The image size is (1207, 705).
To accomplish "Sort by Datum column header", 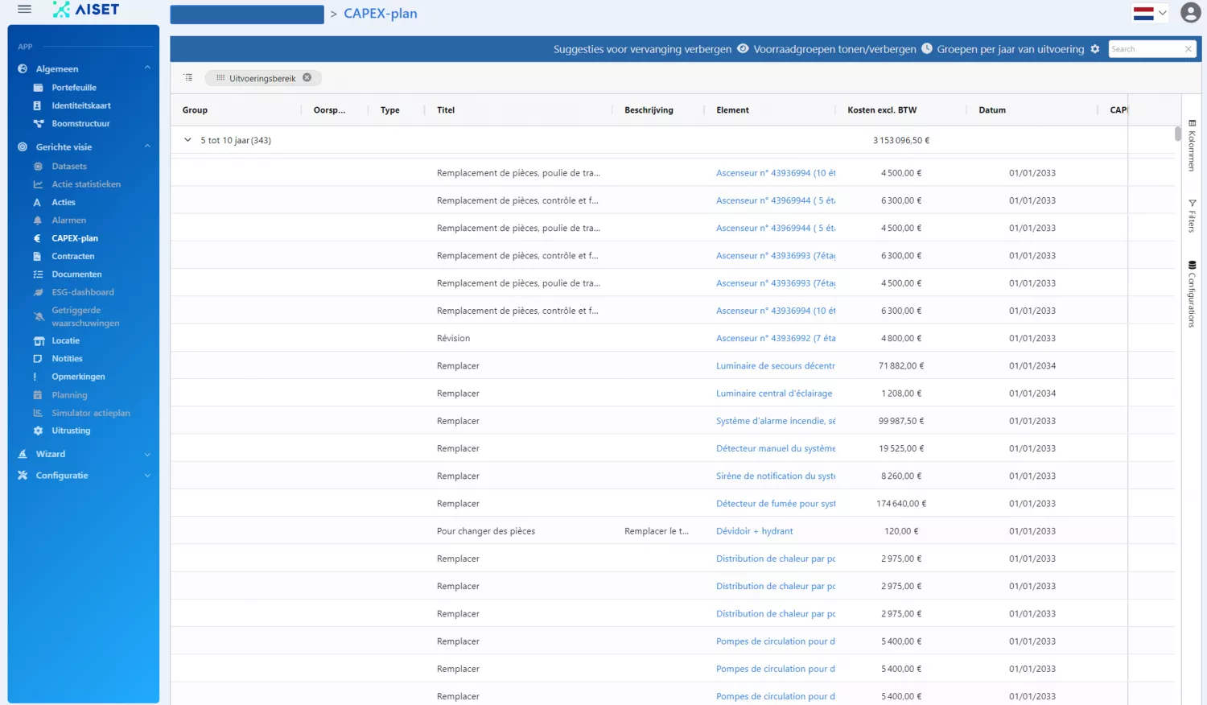I will 992,110.
